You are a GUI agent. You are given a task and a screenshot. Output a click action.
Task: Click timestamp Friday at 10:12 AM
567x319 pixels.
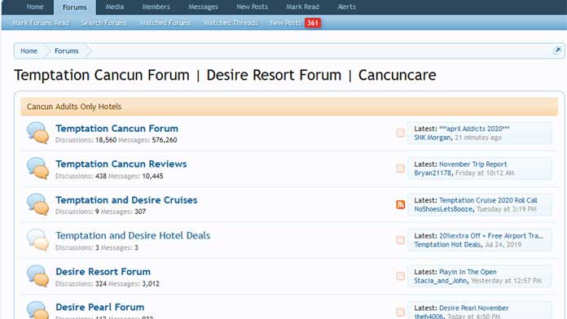coord(485,173)
